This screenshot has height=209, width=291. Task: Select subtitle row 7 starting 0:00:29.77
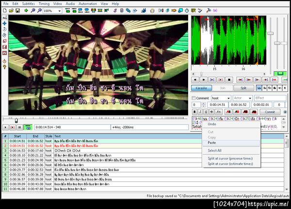[143, 170]
